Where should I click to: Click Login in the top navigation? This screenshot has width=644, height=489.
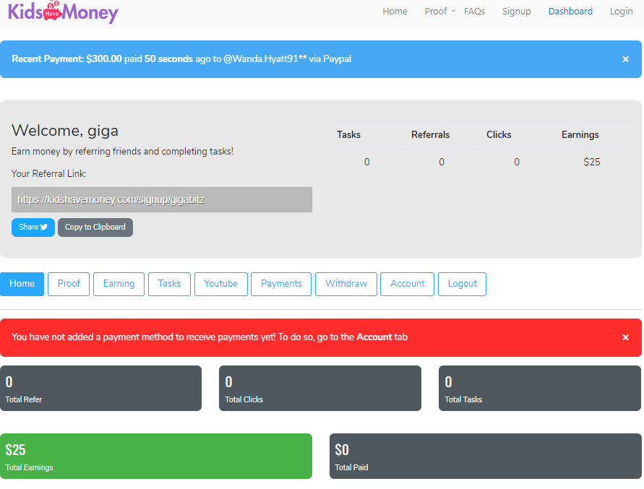(x=621, y=12)
